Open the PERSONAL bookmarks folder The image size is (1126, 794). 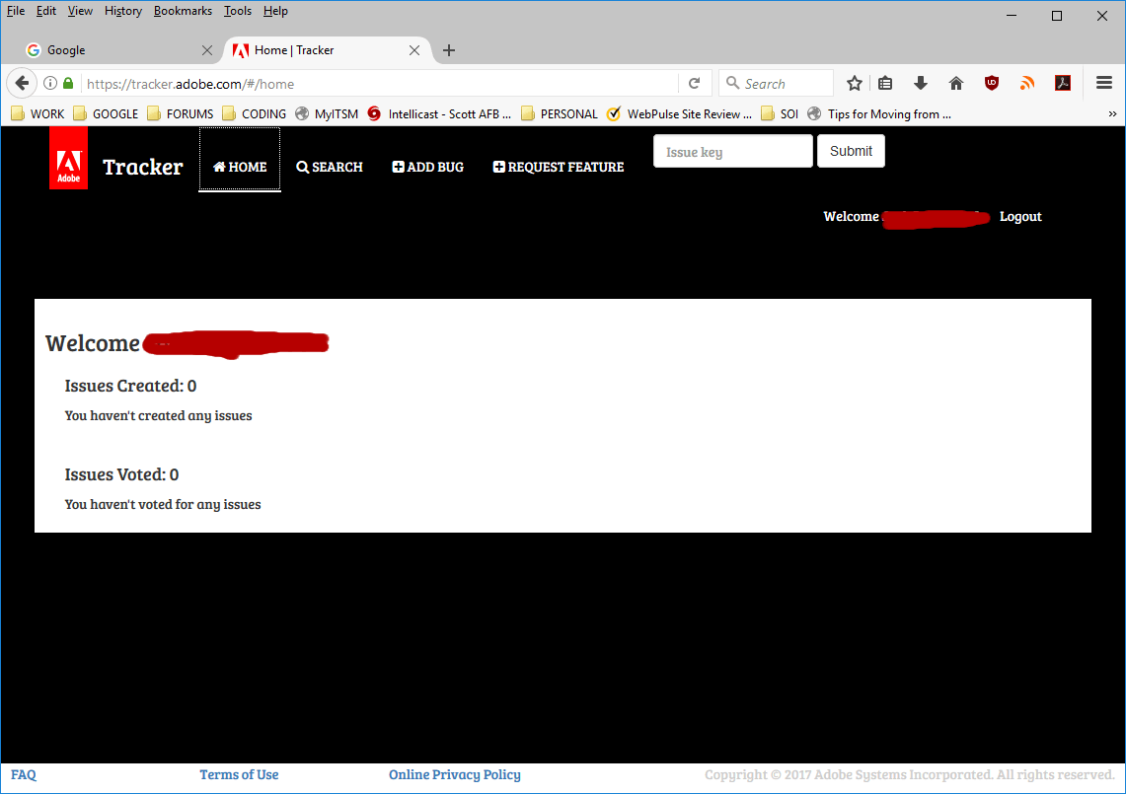click(x=560, y=114)
